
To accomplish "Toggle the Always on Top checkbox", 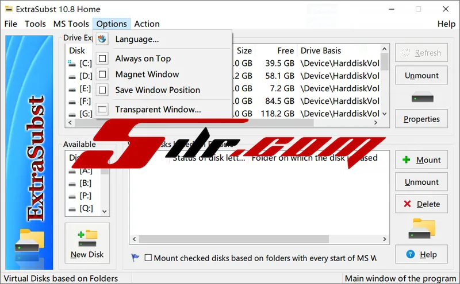I will pyautogui.click(x=102, y=59).
